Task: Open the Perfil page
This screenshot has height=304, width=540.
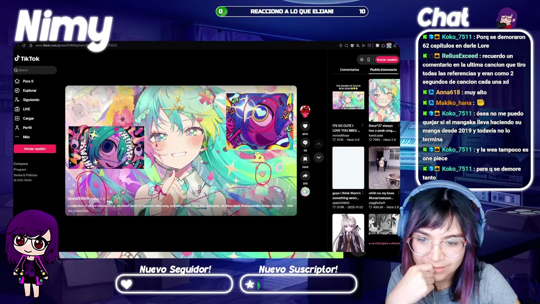Action: point(23,128)
